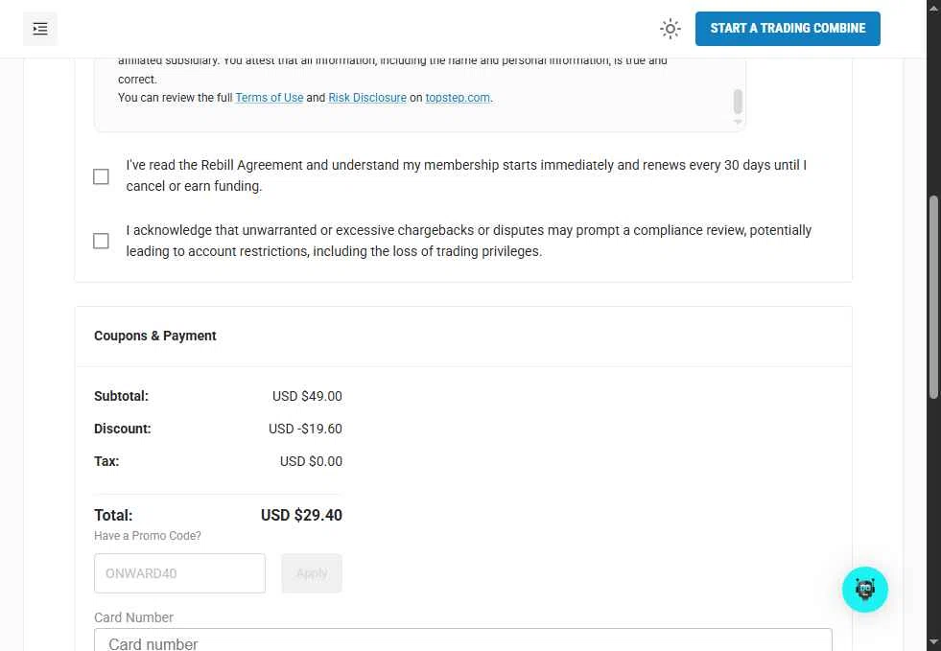
Task: Open the Terms of Use link
Action: pyautogui.click(x=270, y=98)
